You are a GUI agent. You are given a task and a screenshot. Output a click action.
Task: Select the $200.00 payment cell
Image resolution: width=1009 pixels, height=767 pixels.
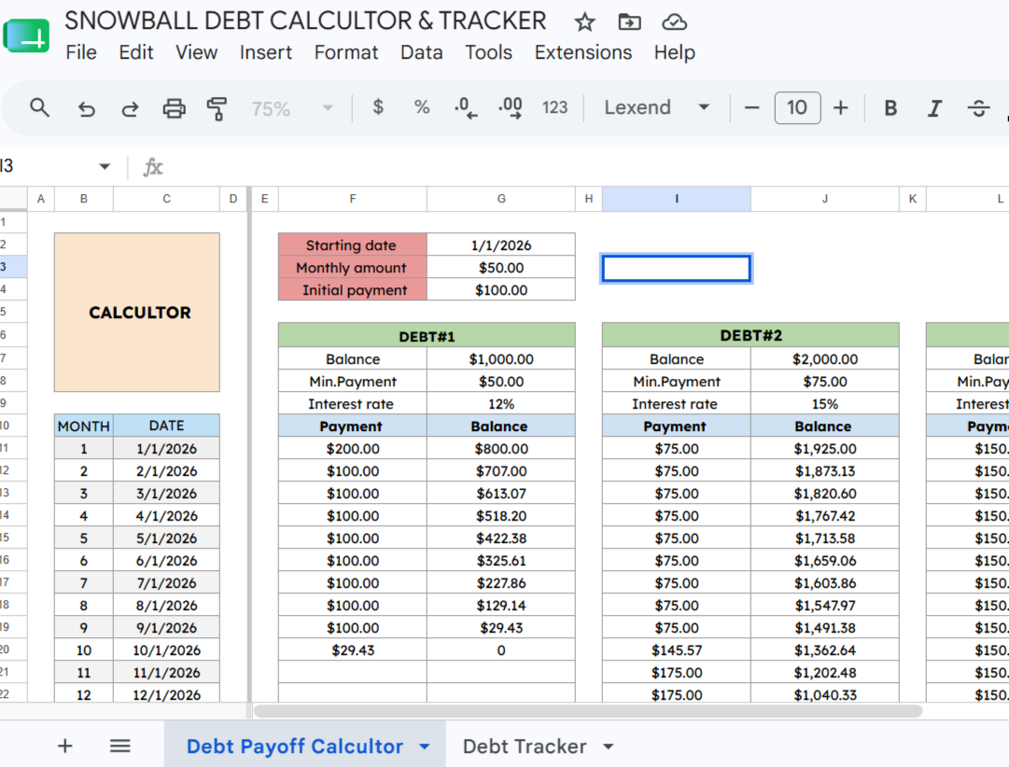(353, 449)
